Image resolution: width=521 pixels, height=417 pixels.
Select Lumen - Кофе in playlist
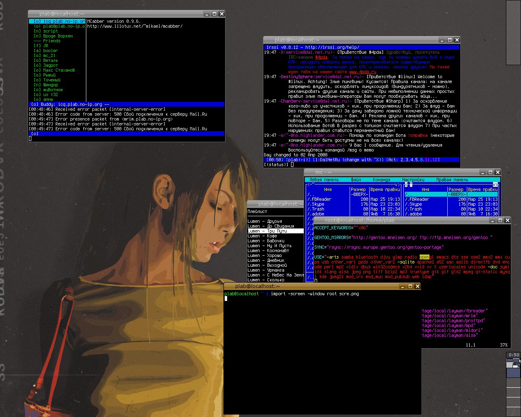pos(262,236)
